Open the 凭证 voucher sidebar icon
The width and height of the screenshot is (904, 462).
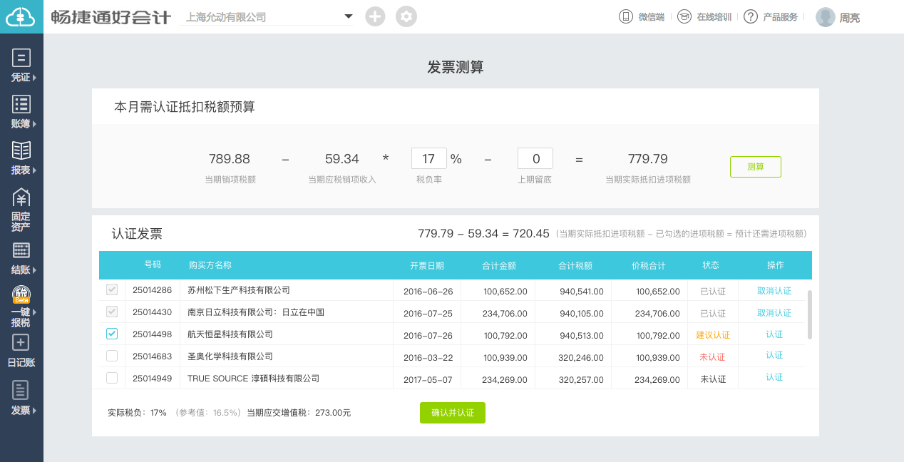click(21, 58)
